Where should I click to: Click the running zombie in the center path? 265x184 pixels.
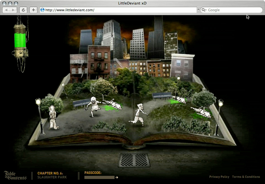click(x=138, y=114)
